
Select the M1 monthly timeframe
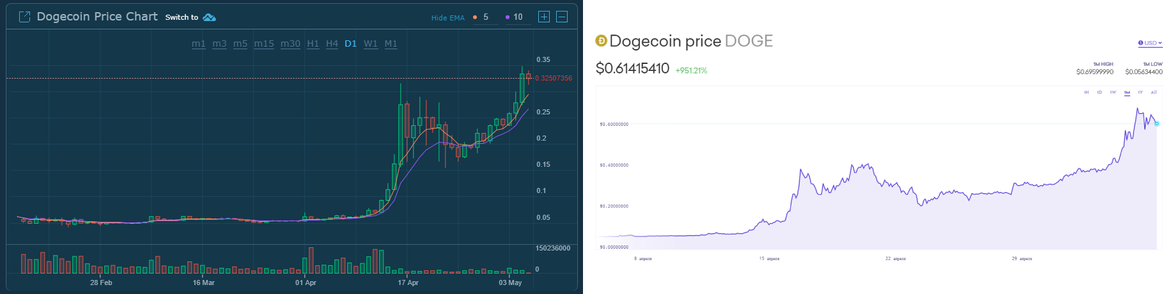point(391,43)
